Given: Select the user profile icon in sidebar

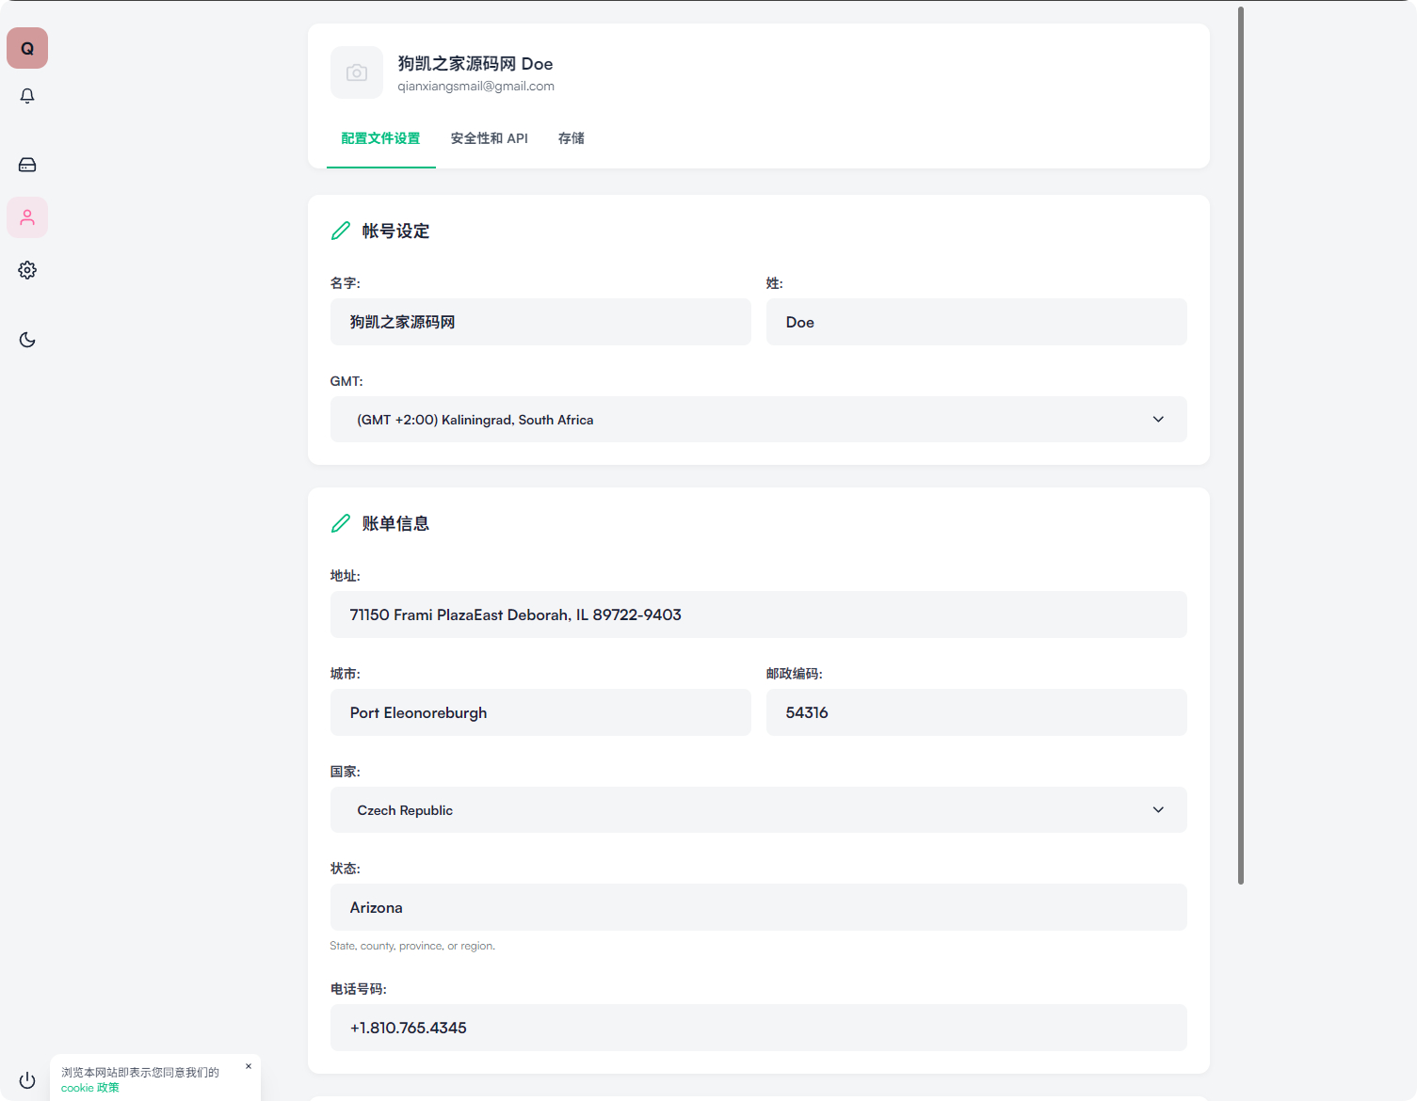Looking at the screenshot, I should tap(27, 217).
